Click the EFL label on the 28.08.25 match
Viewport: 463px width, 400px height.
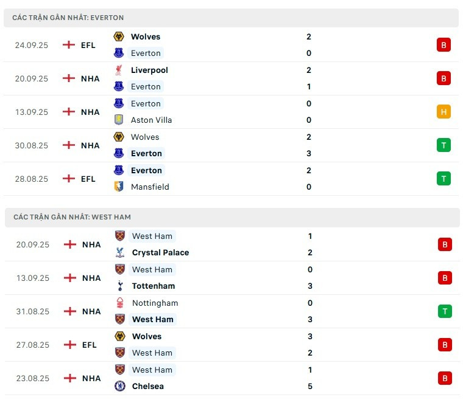(88, 179)
